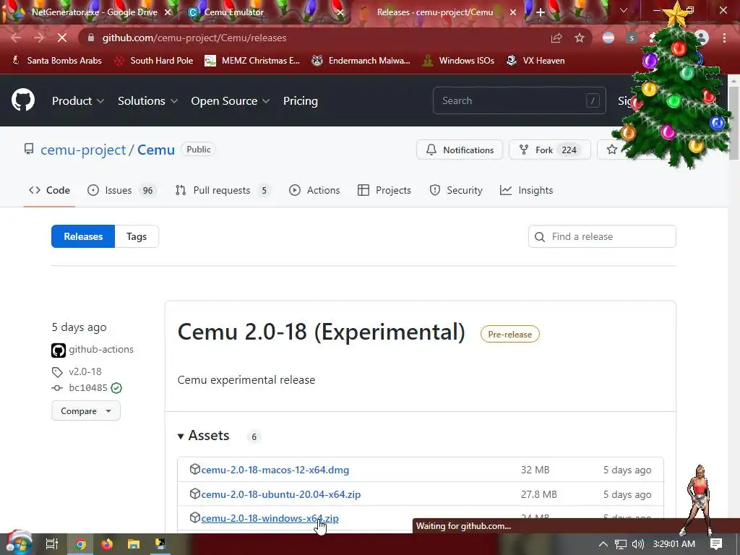740x555 pixels.
Task: Click the forward navigation arrow
Action: (x=39, y=38)
